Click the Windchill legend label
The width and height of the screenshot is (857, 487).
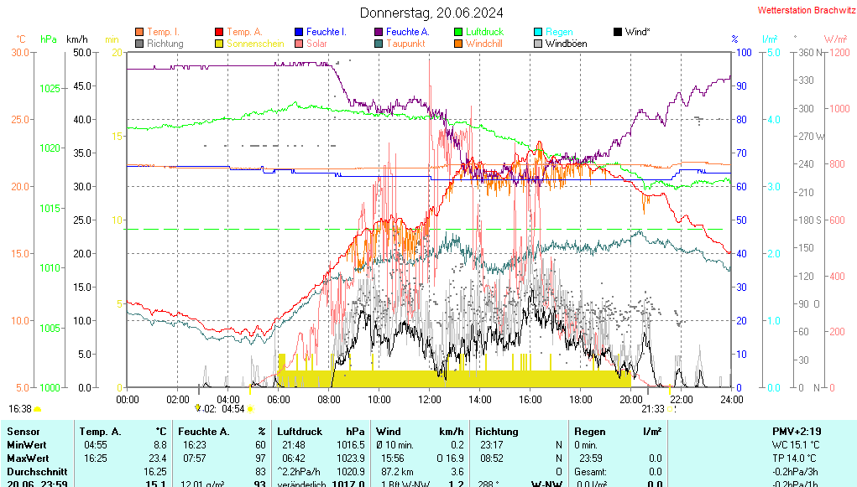click(x=483, y=44)
